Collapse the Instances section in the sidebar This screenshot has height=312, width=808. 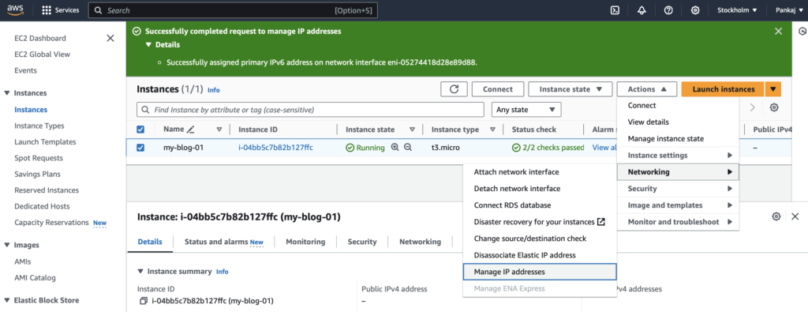(x=6, y=93)
